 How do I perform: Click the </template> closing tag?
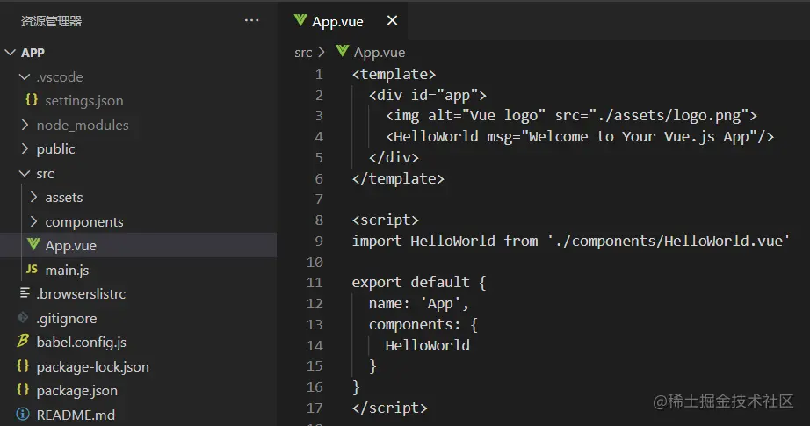(x=398, y=178)
